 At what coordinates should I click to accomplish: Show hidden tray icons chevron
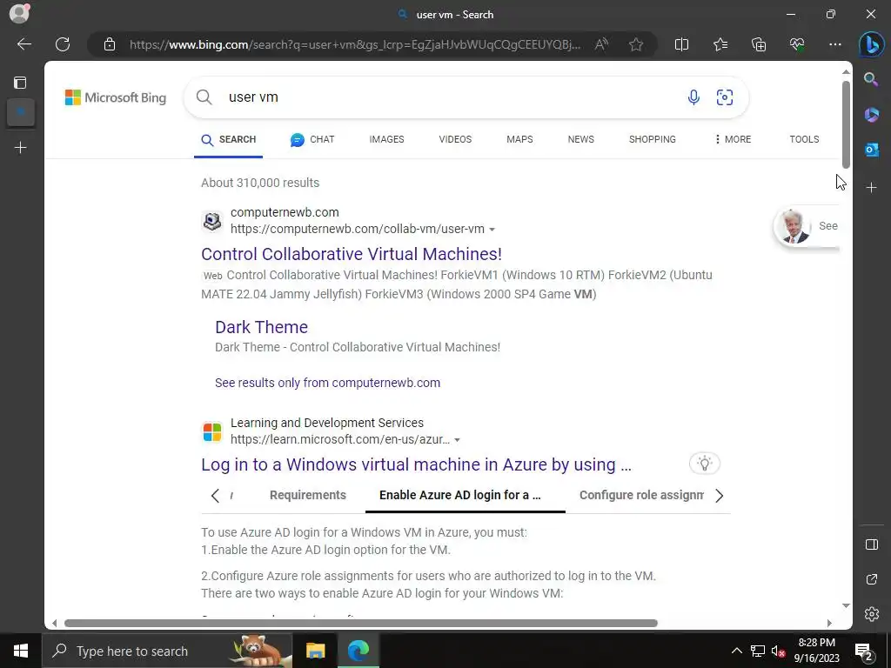click(736, 651)
